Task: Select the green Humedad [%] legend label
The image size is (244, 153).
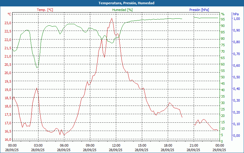Action: pos(122,10)
